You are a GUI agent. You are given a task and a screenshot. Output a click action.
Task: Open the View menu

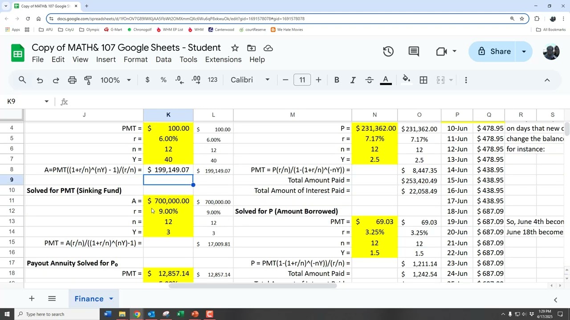click(80, 60)
